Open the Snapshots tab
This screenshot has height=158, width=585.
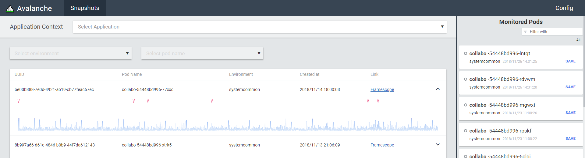click(85, 8)
